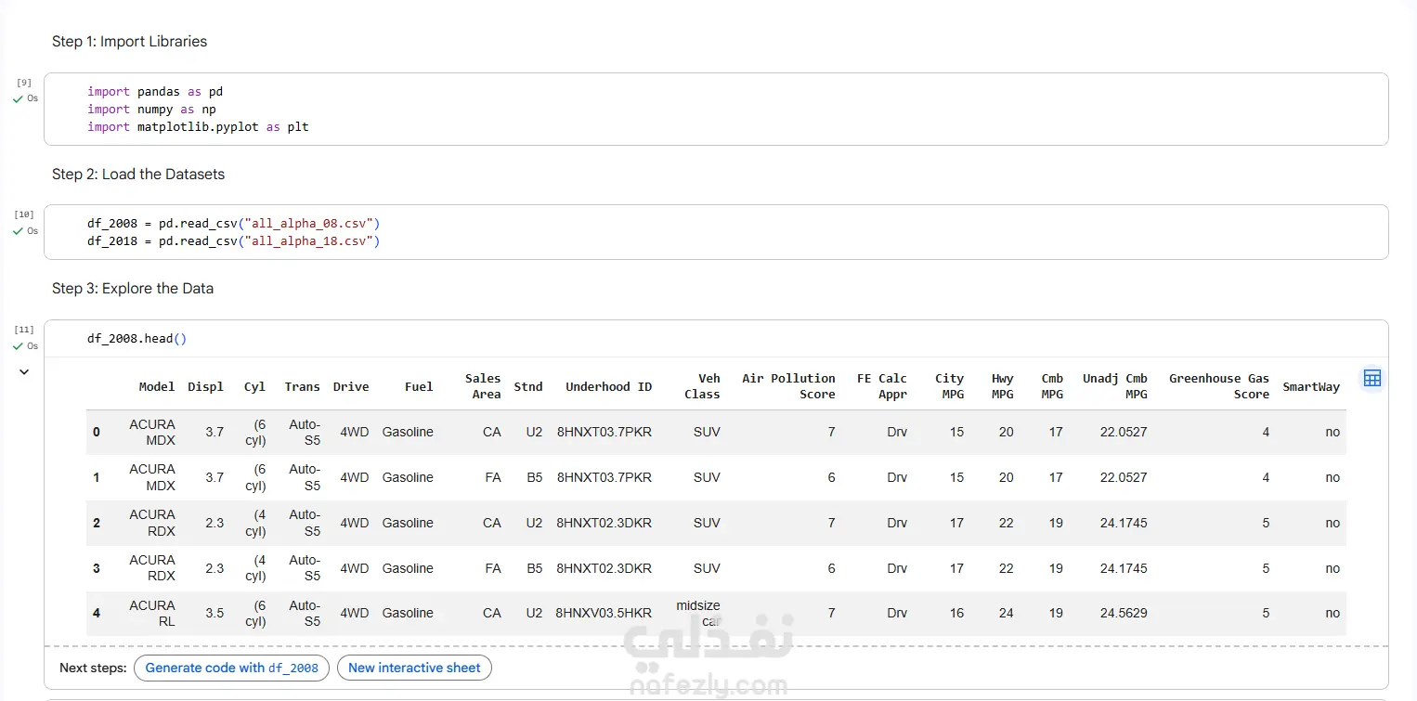The height and width of the screenshot is (701, 1417).
Task: Click the Cyl column header
Action: [254, 387]
